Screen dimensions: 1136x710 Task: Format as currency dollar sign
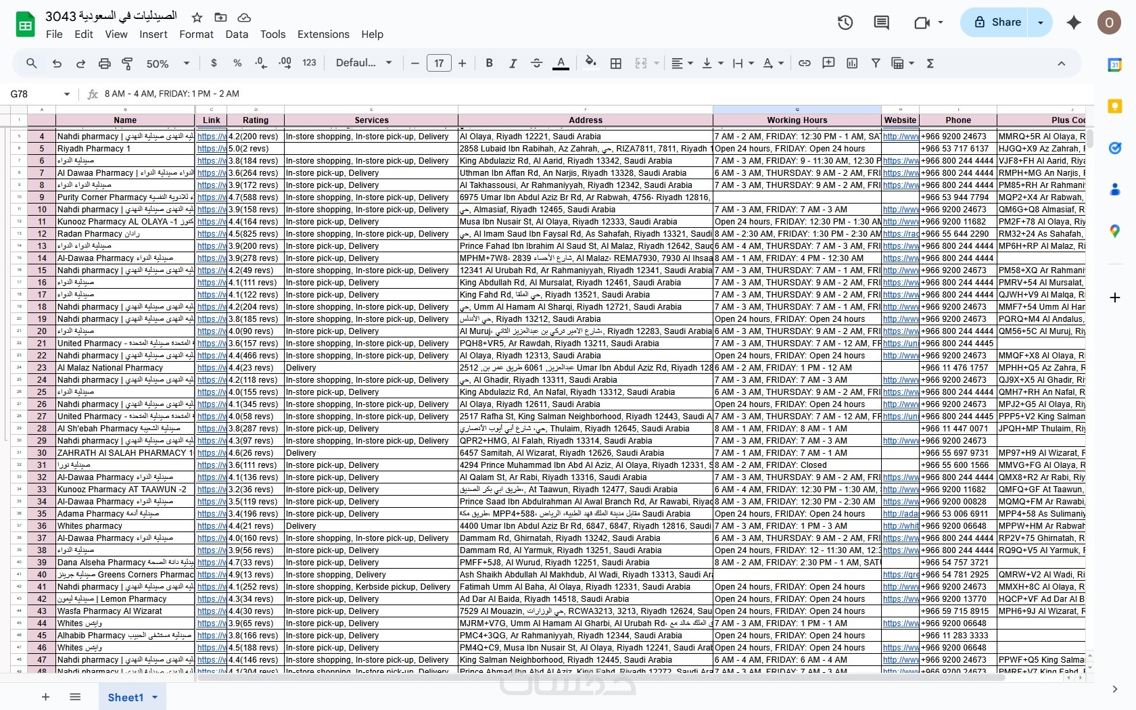coord(214,63)
